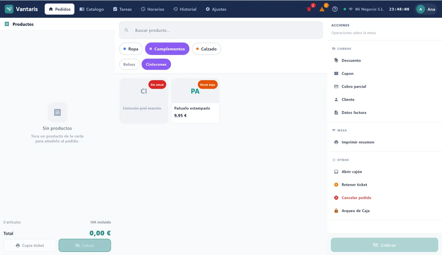Click the 0,00 € total amount
This screenshot has width=442, height=255.
coord(100,233)
